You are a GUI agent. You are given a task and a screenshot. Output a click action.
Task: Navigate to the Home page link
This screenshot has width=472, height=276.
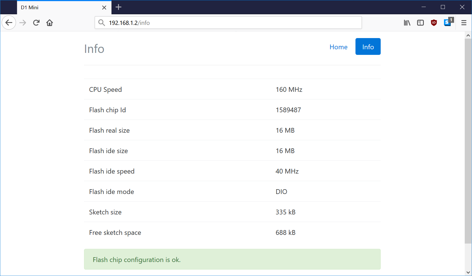[338, 47]
